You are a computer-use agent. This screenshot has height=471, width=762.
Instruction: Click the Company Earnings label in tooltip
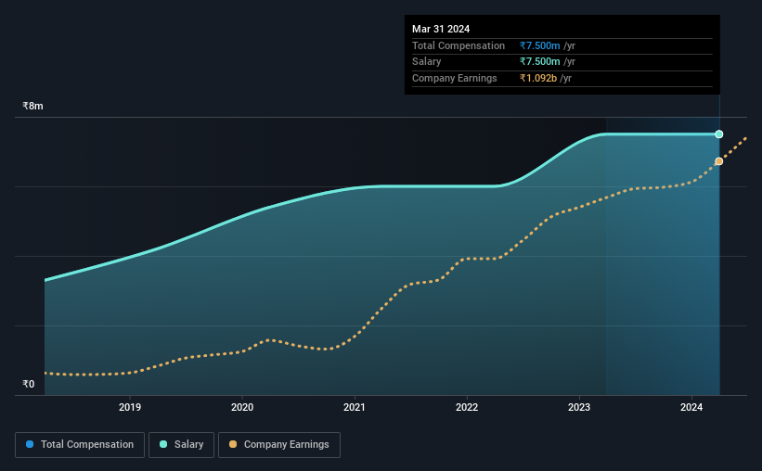click(x=455, y=78)
